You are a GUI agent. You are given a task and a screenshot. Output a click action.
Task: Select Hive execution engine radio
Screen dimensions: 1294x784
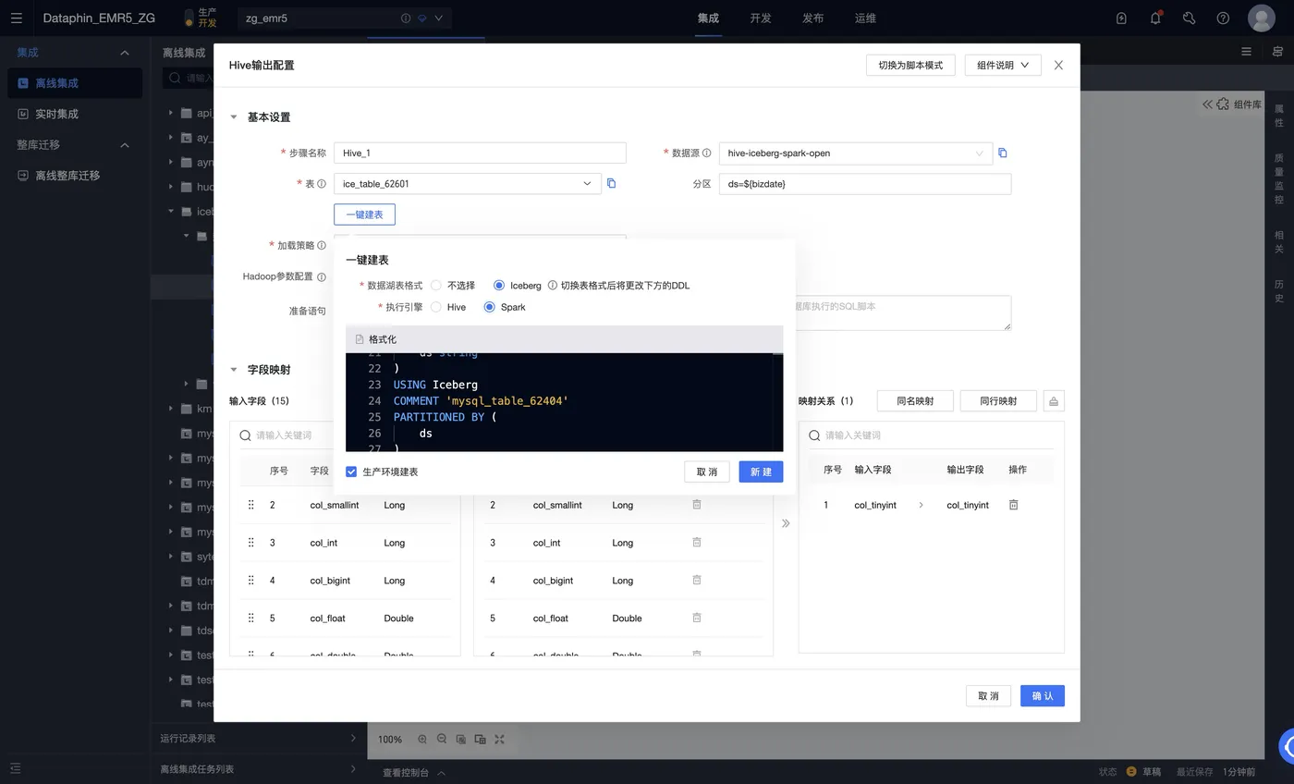[436, 307]
